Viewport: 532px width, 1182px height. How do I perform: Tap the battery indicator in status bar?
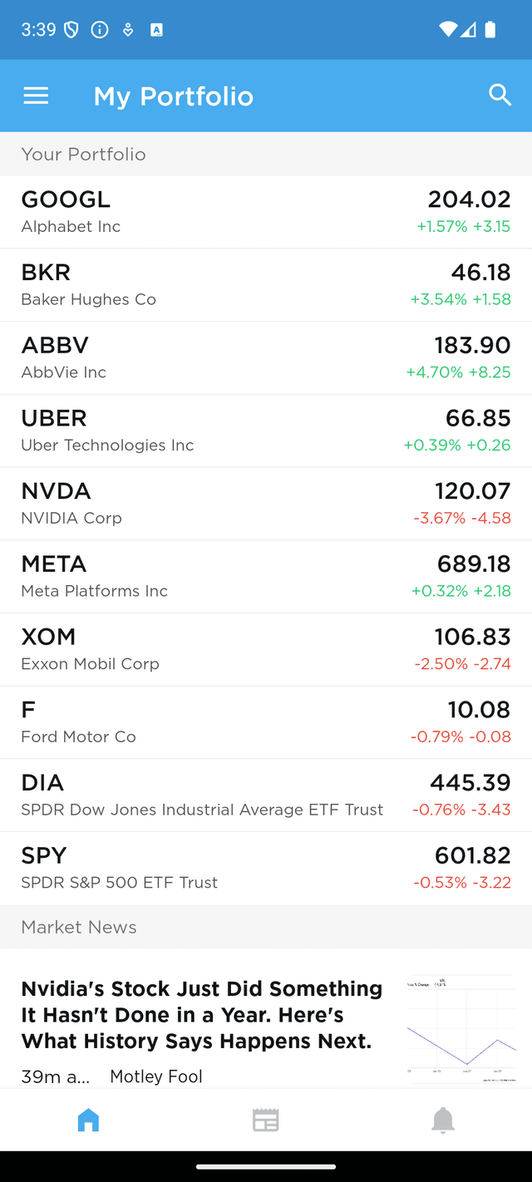pyautogui.click(x=490, y=29)
